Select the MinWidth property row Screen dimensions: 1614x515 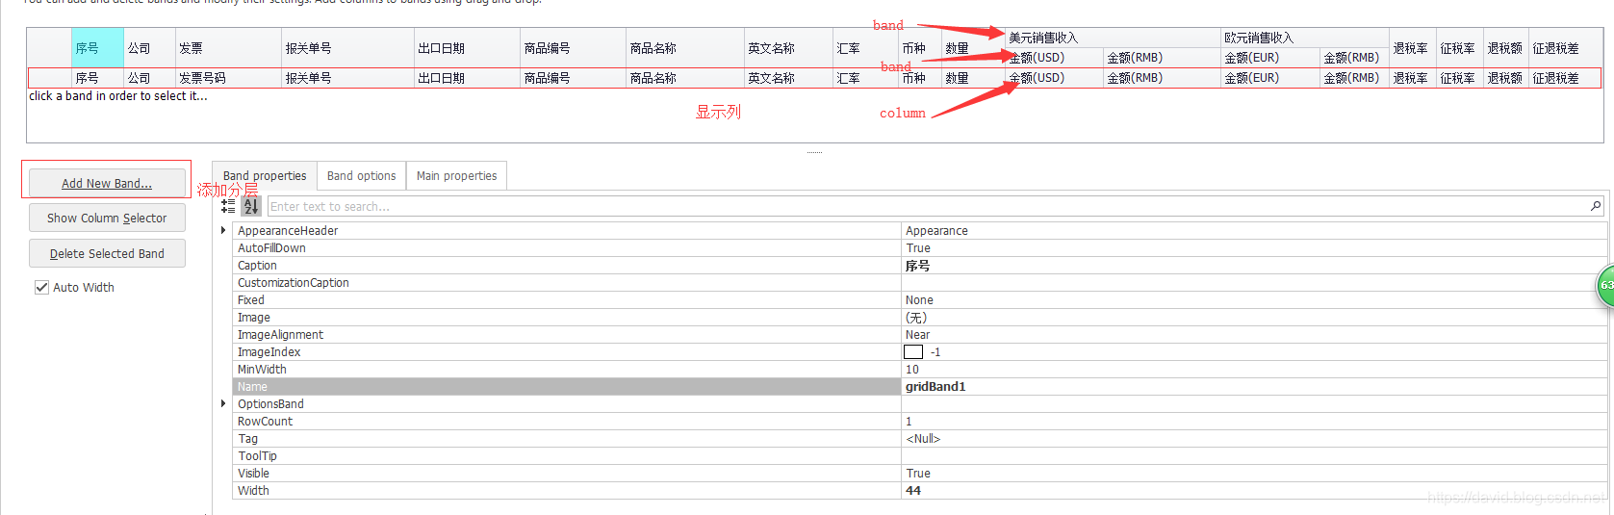click(x=919, y=369)
